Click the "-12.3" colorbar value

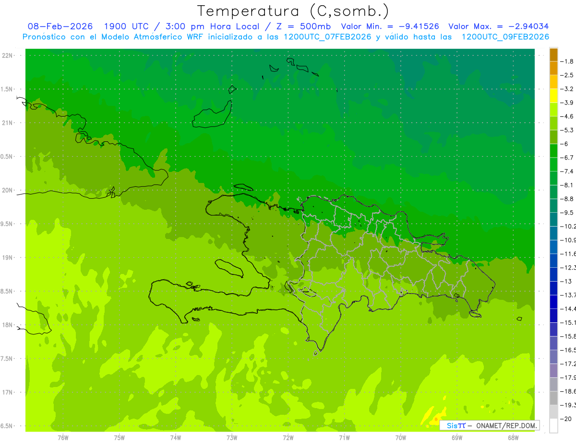pos(568,268)
